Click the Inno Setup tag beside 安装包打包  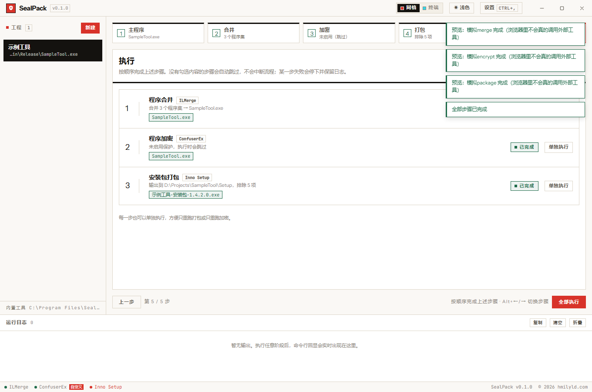[x=197, y=178]
